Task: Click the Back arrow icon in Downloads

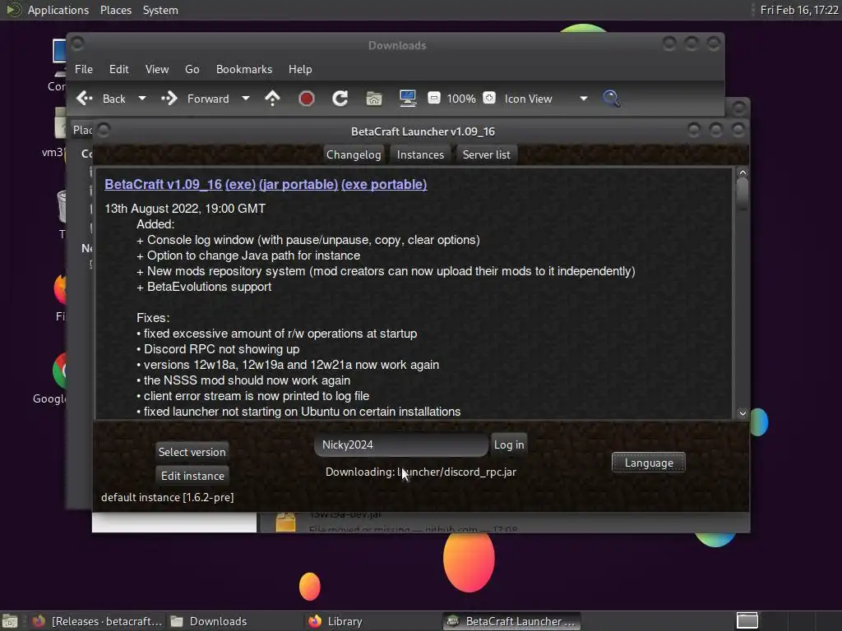Action: click(85, 99)
